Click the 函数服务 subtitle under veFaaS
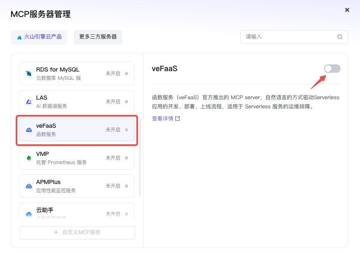 tap(46, 134)
